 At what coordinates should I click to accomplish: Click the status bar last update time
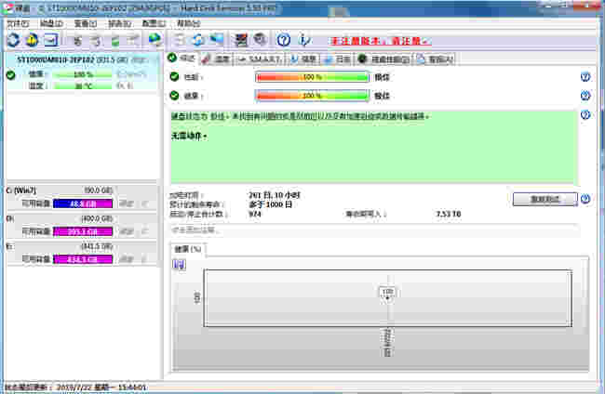pos(75,387)
